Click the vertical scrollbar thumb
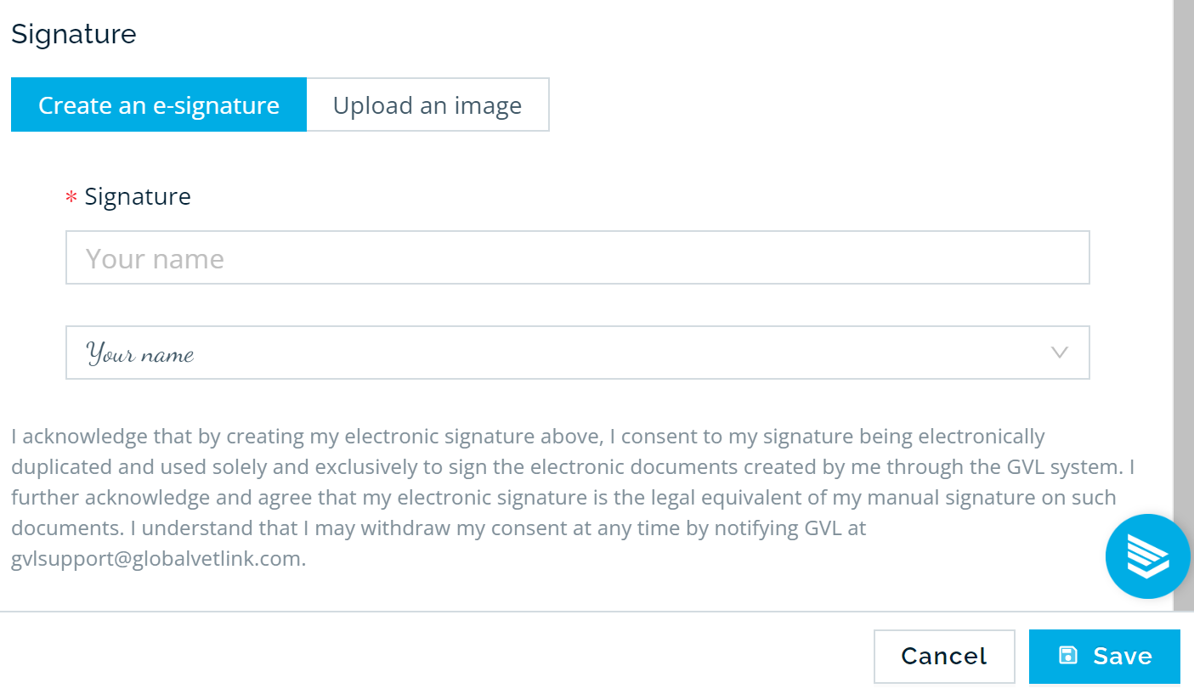The image size is (1194, 694). pos(1184,304)
